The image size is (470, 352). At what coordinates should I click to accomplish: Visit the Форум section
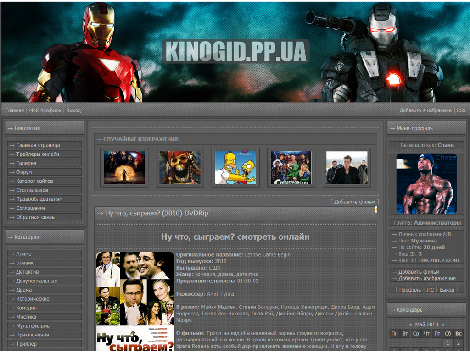click(45, 172)
